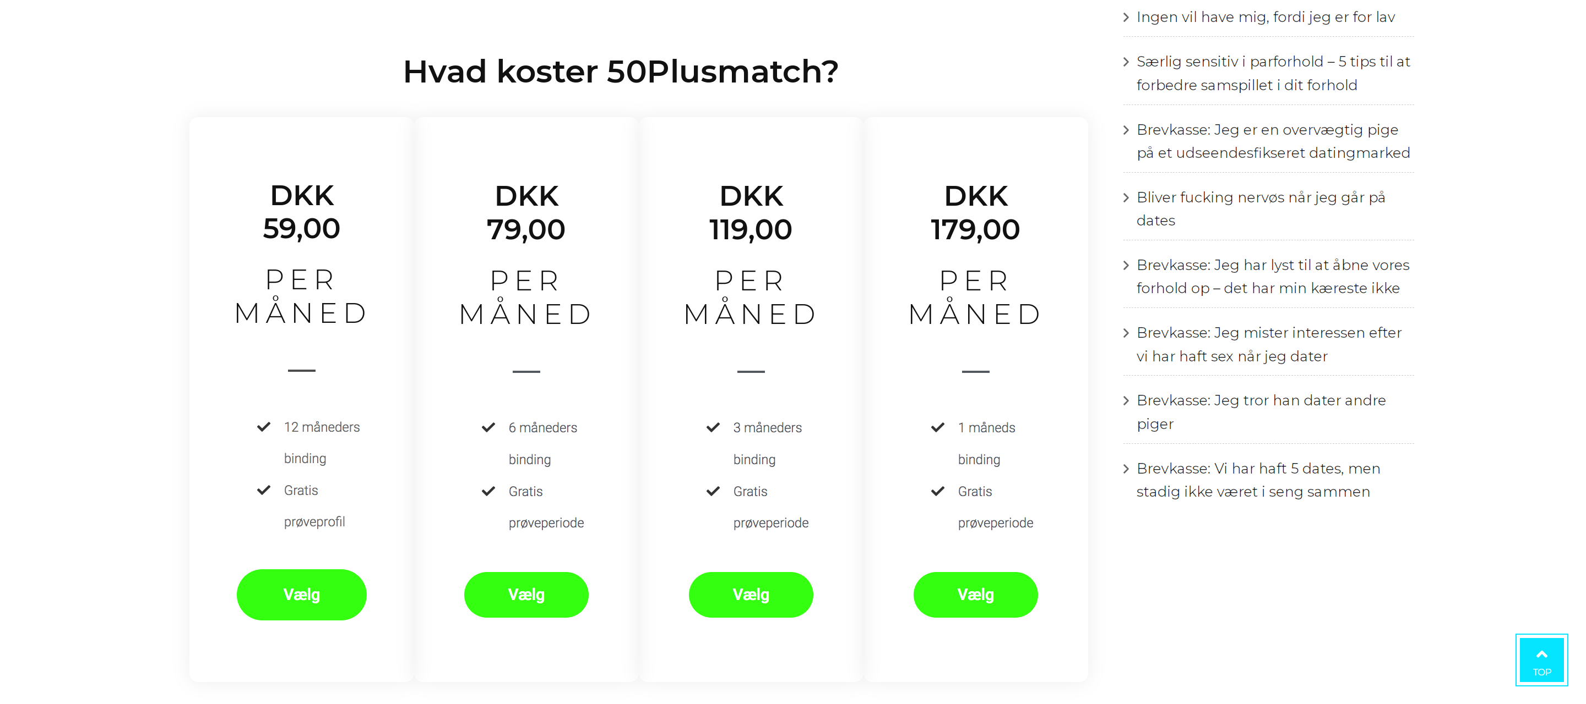1586x704 pixels.
Task: Read "Jeg mister interessen efter" brevkasse post
Action: point(1268,344)
